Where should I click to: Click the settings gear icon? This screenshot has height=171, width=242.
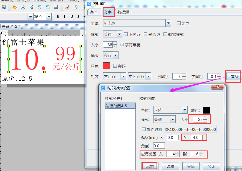[x=14, y=7]
